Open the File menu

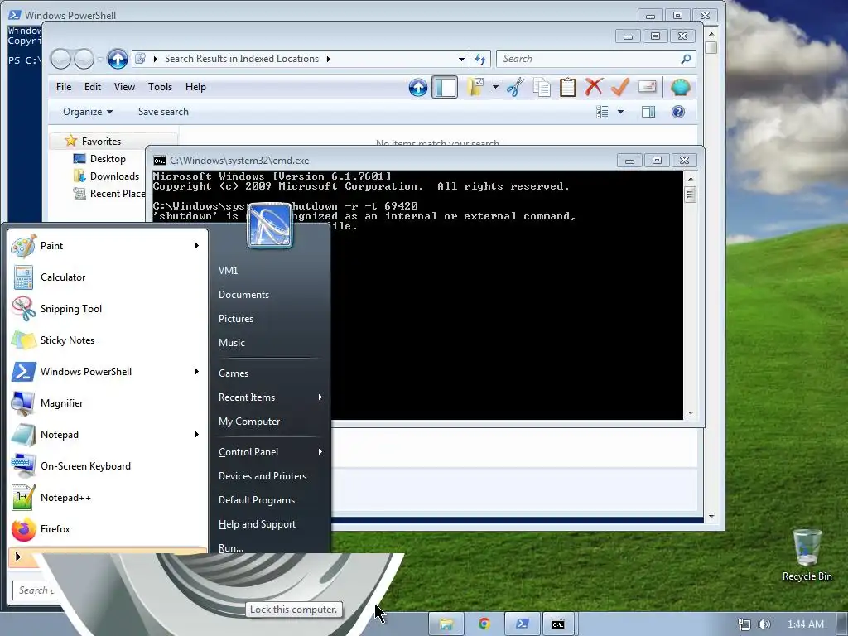click(x=64, y=87)
